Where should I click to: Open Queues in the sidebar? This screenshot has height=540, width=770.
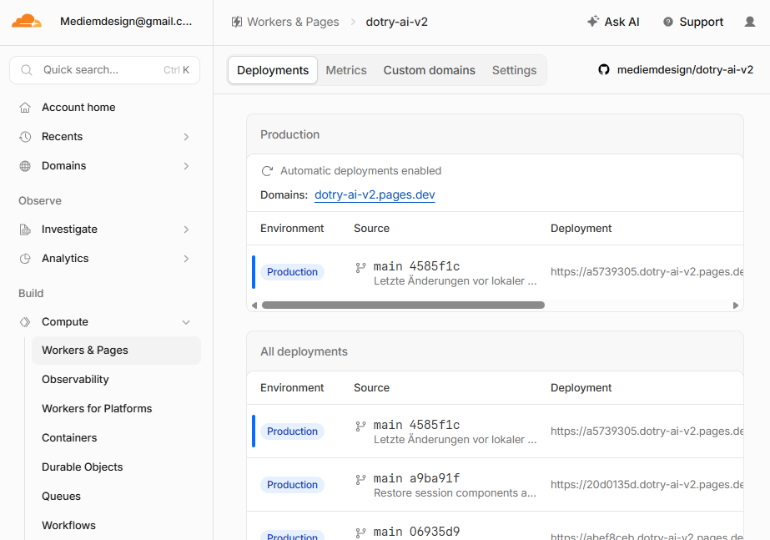pyautogui.click(x=61, y=497)
